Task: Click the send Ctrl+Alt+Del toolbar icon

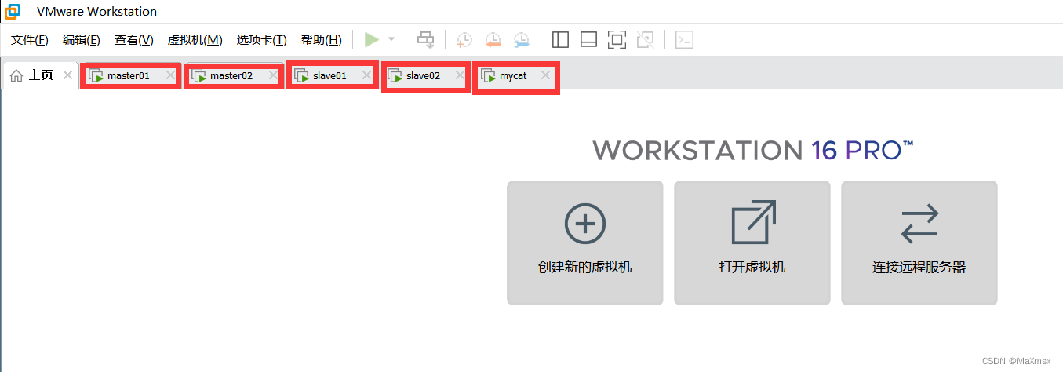Action: [425, 39]
